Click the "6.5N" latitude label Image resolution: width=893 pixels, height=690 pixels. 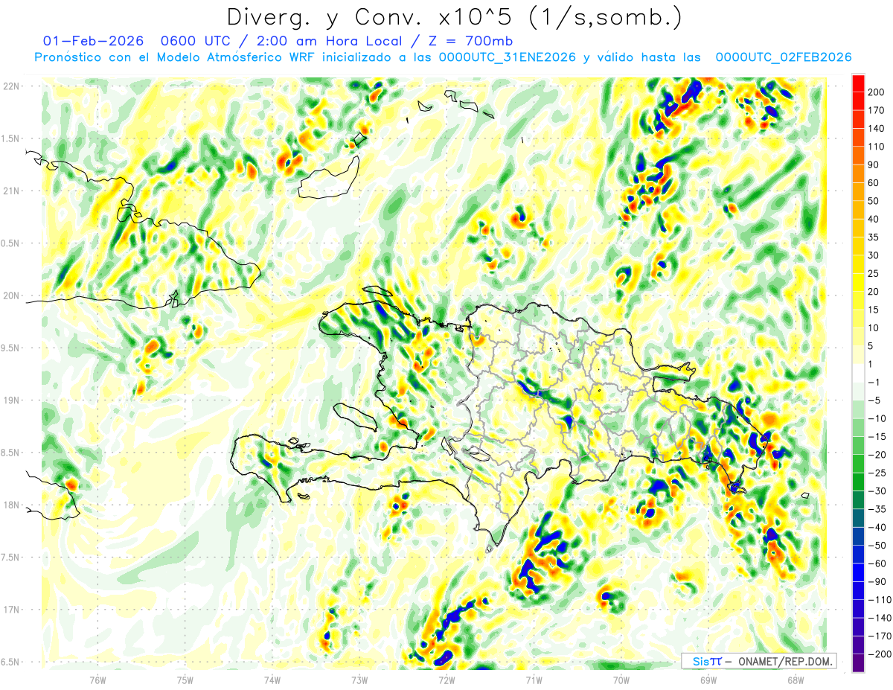click(x=10, y=662)
